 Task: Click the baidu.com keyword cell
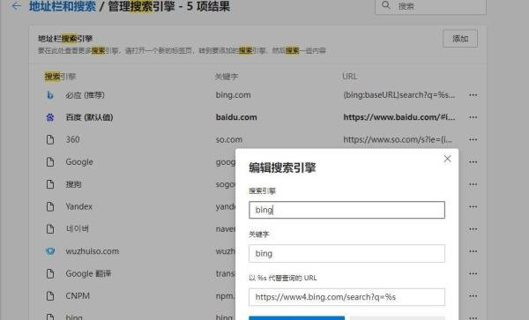point(236,117)
